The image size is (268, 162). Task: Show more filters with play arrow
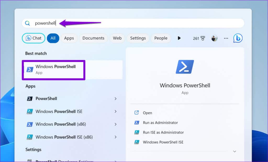click(x=179, y=38)
